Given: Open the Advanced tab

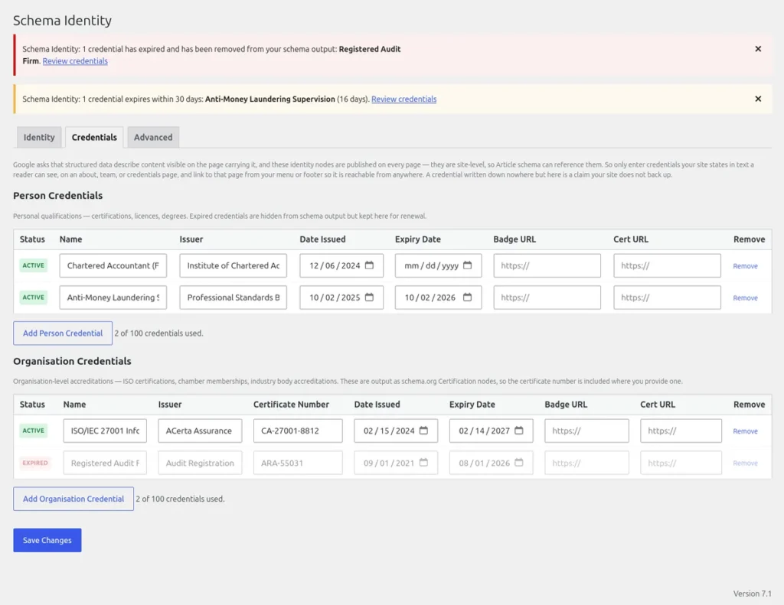Looking at the screenshot, I should [x=153, y=138].
